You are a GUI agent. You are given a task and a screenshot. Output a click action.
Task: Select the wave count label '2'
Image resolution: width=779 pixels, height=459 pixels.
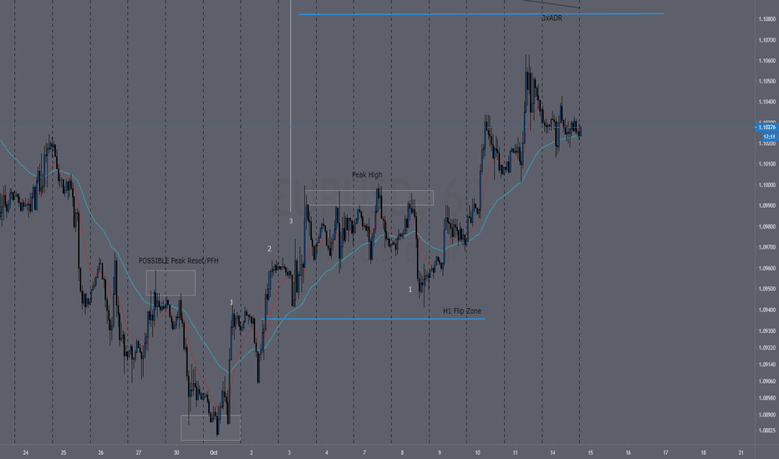tap(269, 249)
